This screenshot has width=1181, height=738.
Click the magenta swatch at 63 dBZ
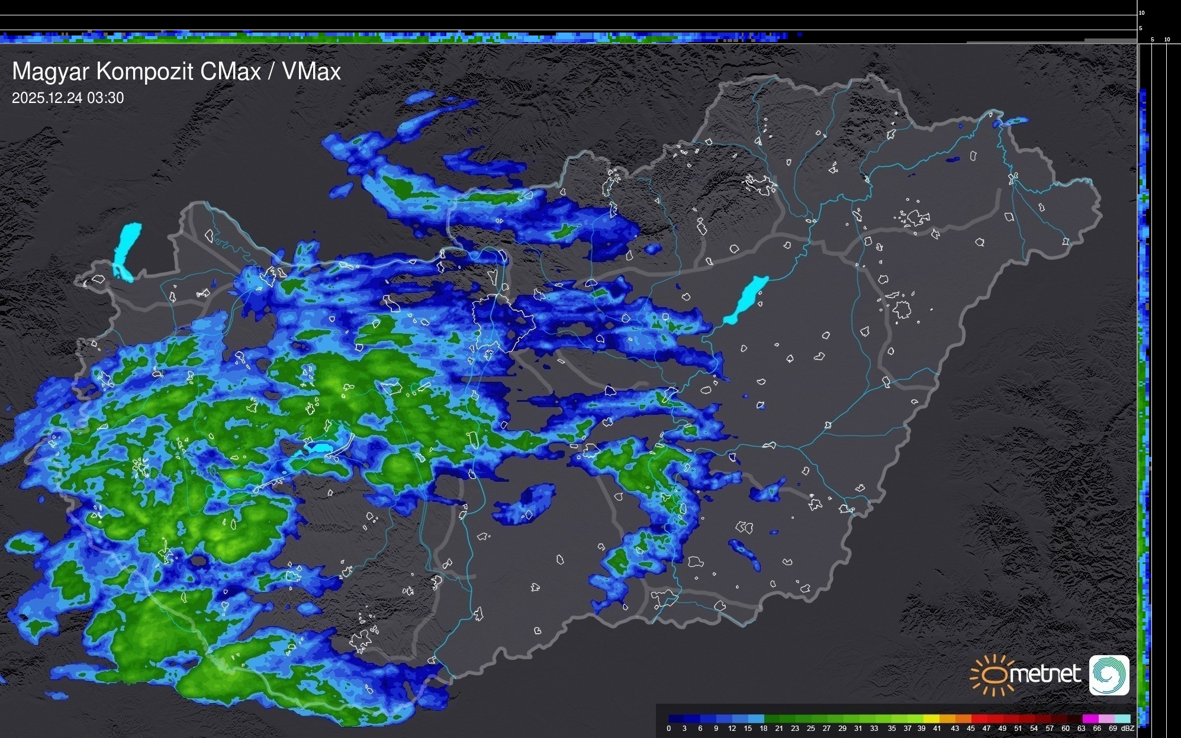pos(1089,718)
